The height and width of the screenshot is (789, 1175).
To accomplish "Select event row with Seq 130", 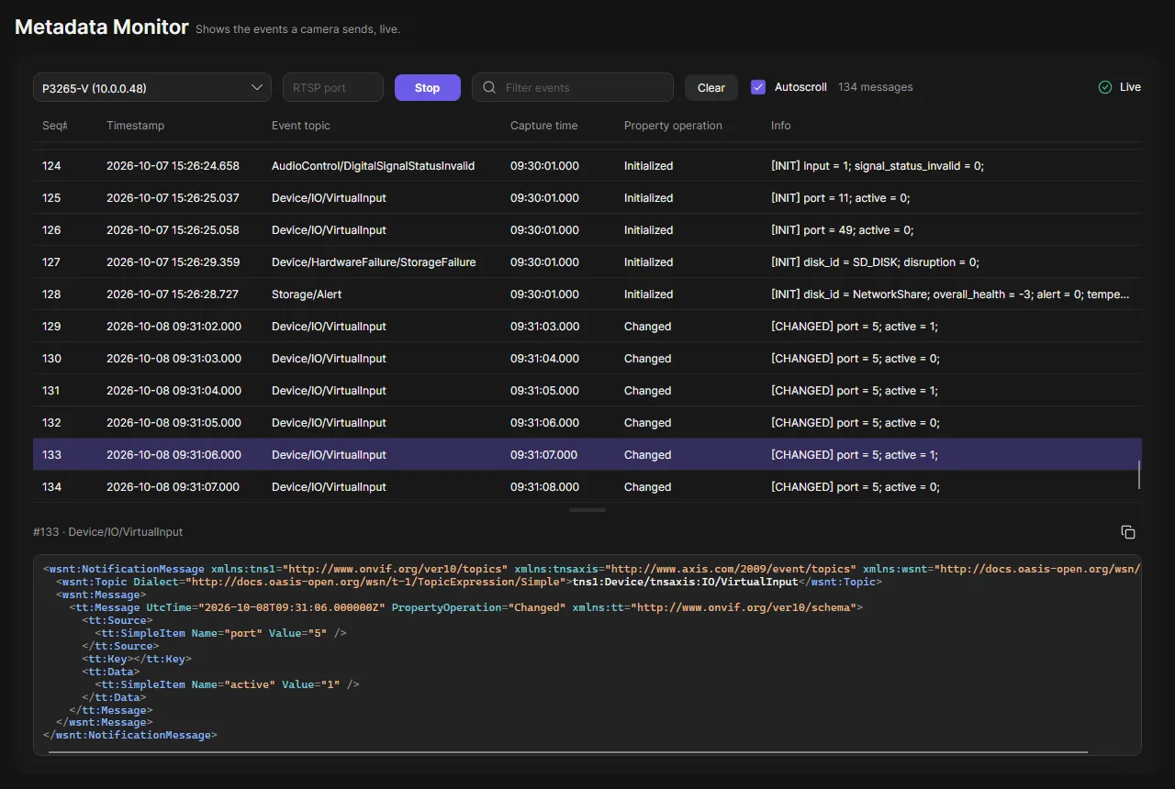I will click(587, 359).
